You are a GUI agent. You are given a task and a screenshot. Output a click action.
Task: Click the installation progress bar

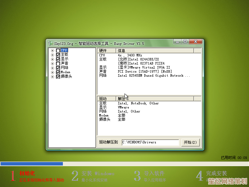(125, 164)
